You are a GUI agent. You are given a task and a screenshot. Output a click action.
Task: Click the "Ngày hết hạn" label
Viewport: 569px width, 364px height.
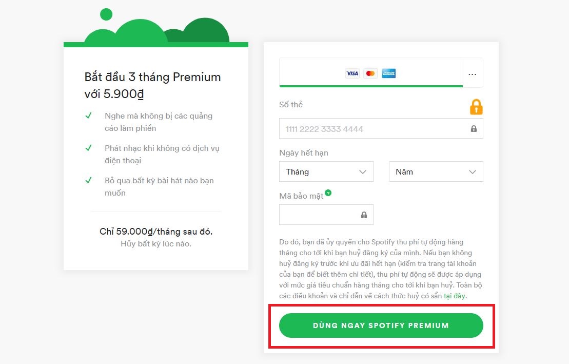[x=304, y=153]
